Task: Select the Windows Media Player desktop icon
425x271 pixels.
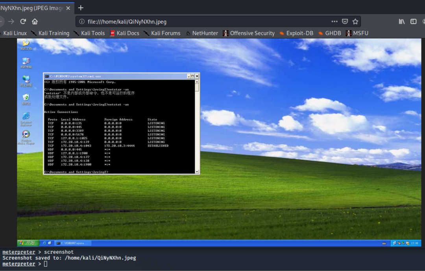Action: click(26, 138)
